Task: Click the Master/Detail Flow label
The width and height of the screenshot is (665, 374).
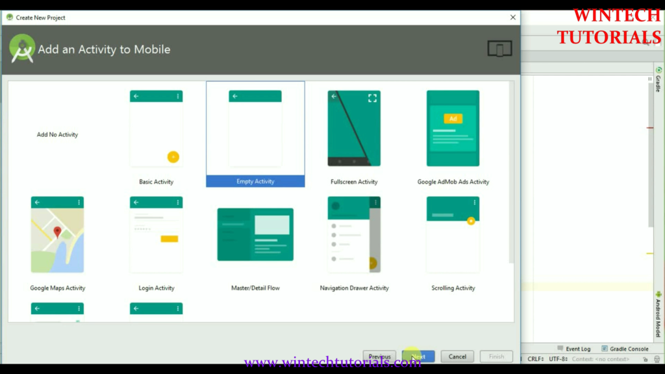Action: [255, 288]
